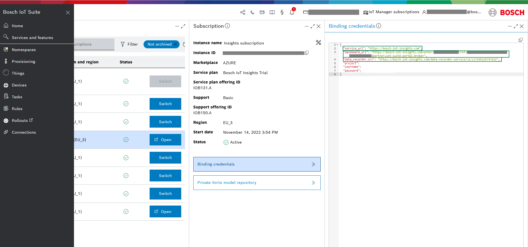Click the "username" key line
Image resolution: width=528 pixels, height=247 pixels.
[352, 67]
